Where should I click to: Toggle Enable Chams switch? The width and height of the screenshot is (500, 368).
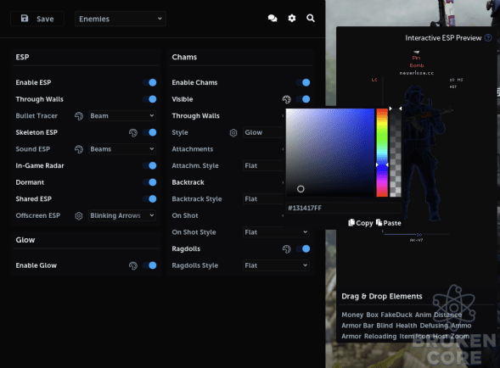tap(303, 82)
